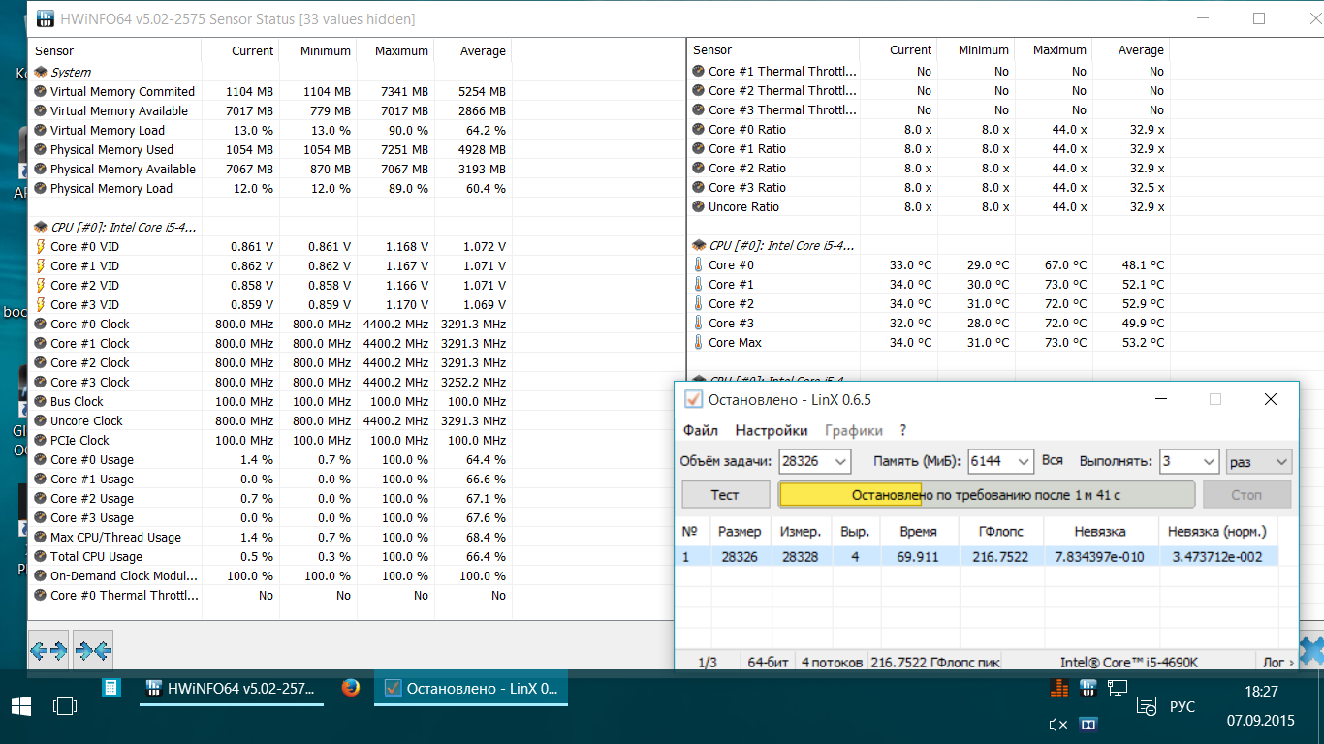The height and width of the screenshot is (744, 1324).
Task: Open the Файл menu in LinX
Action: point(701,431)
